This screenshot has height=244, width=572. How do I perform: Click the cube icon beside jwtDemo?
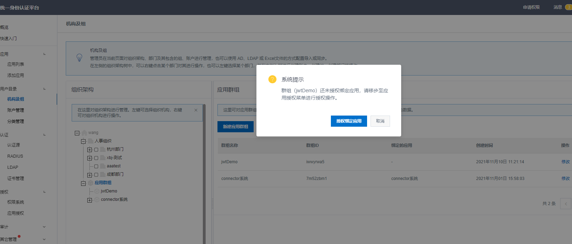click(97, 191)
